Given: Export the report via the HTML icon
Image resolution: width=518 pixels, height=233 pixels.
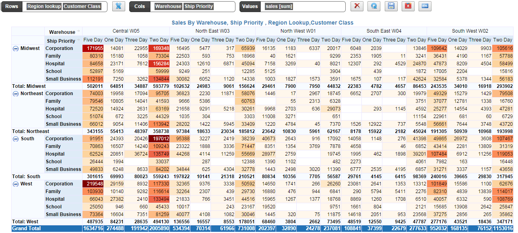Looking at the screenshot, I should [424, 6].
